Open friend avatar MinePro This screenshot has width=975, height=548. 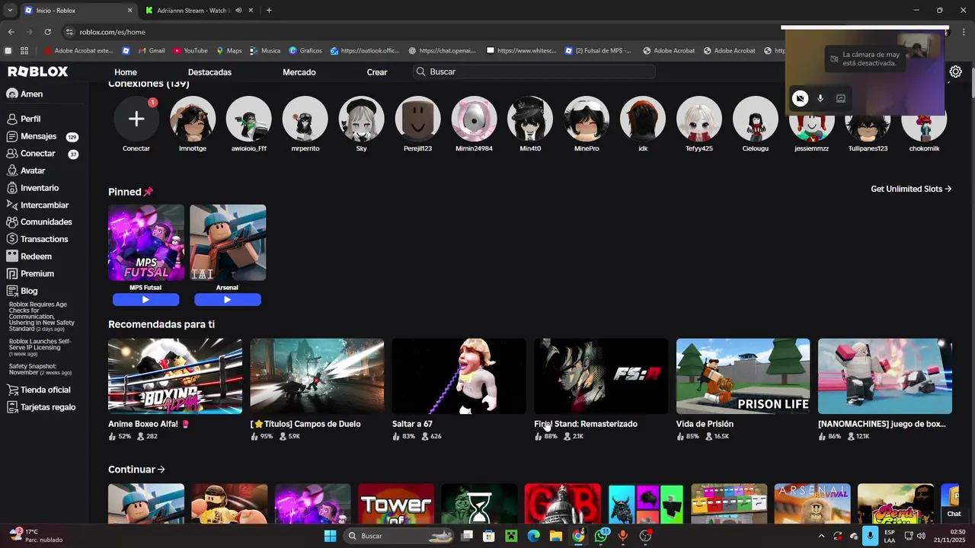click(x=587, y=119)
